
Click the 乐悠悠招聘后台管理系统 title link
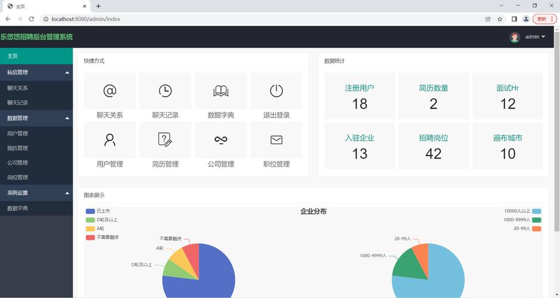[x=36, y=37]
